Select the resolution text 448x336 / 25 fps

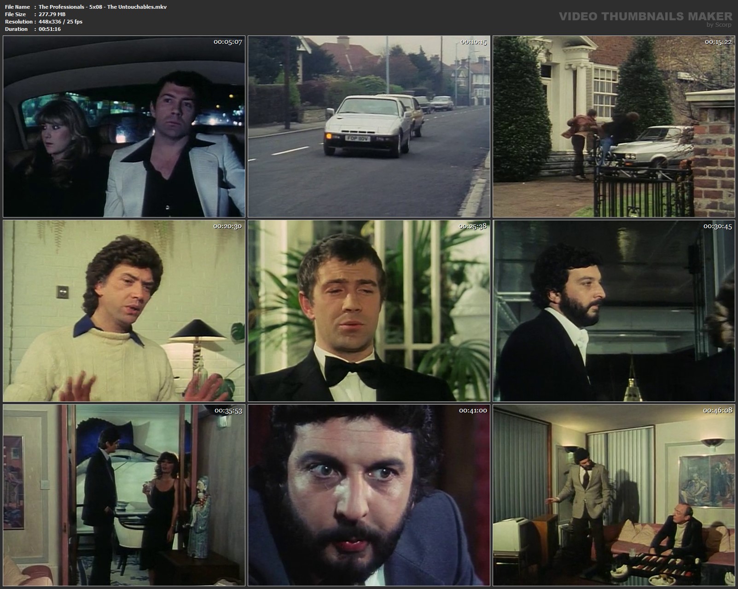click(61, 22)
